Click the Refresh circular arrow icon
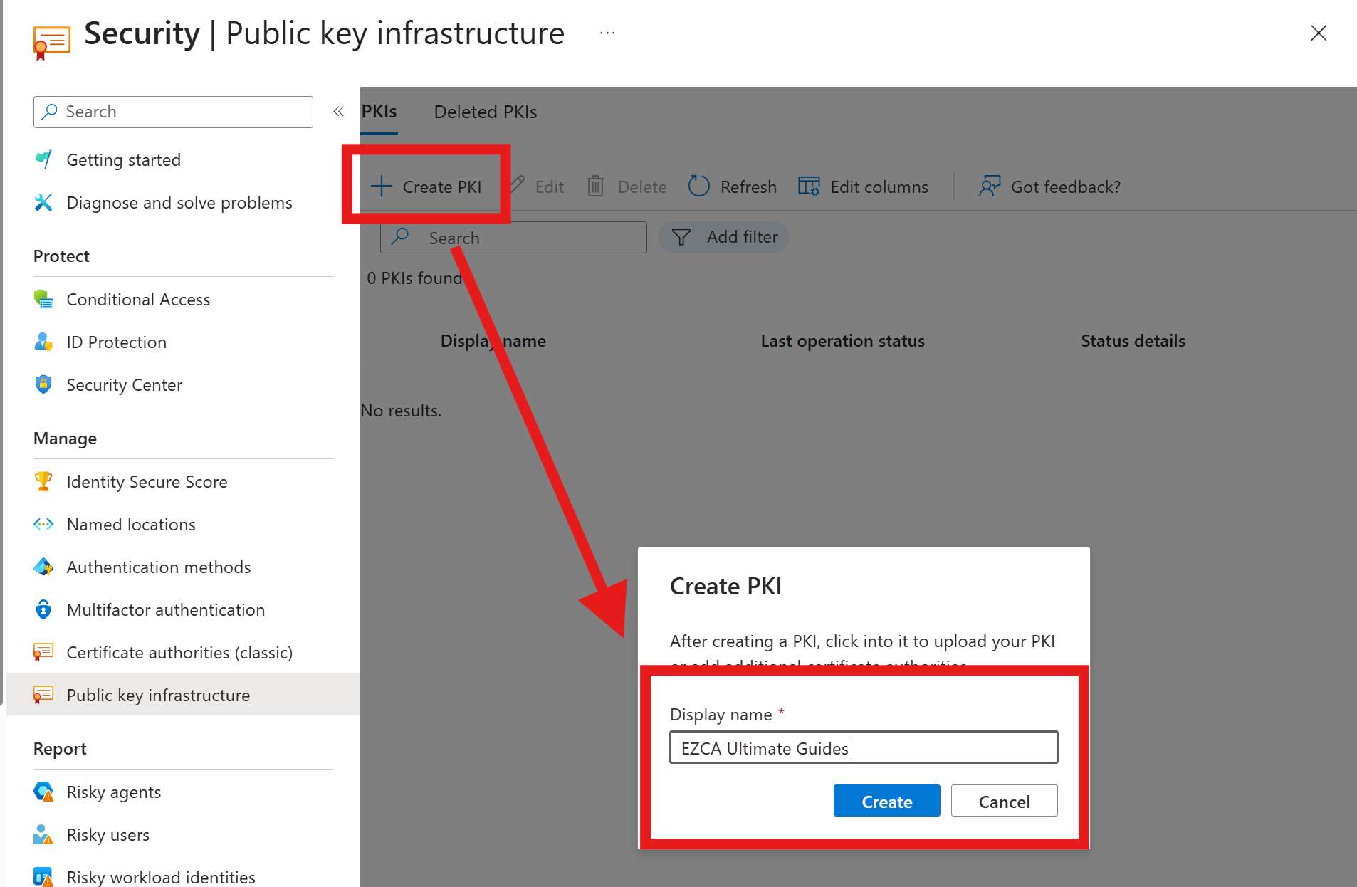Screen dimensions: 1357x887 [699, 187]
